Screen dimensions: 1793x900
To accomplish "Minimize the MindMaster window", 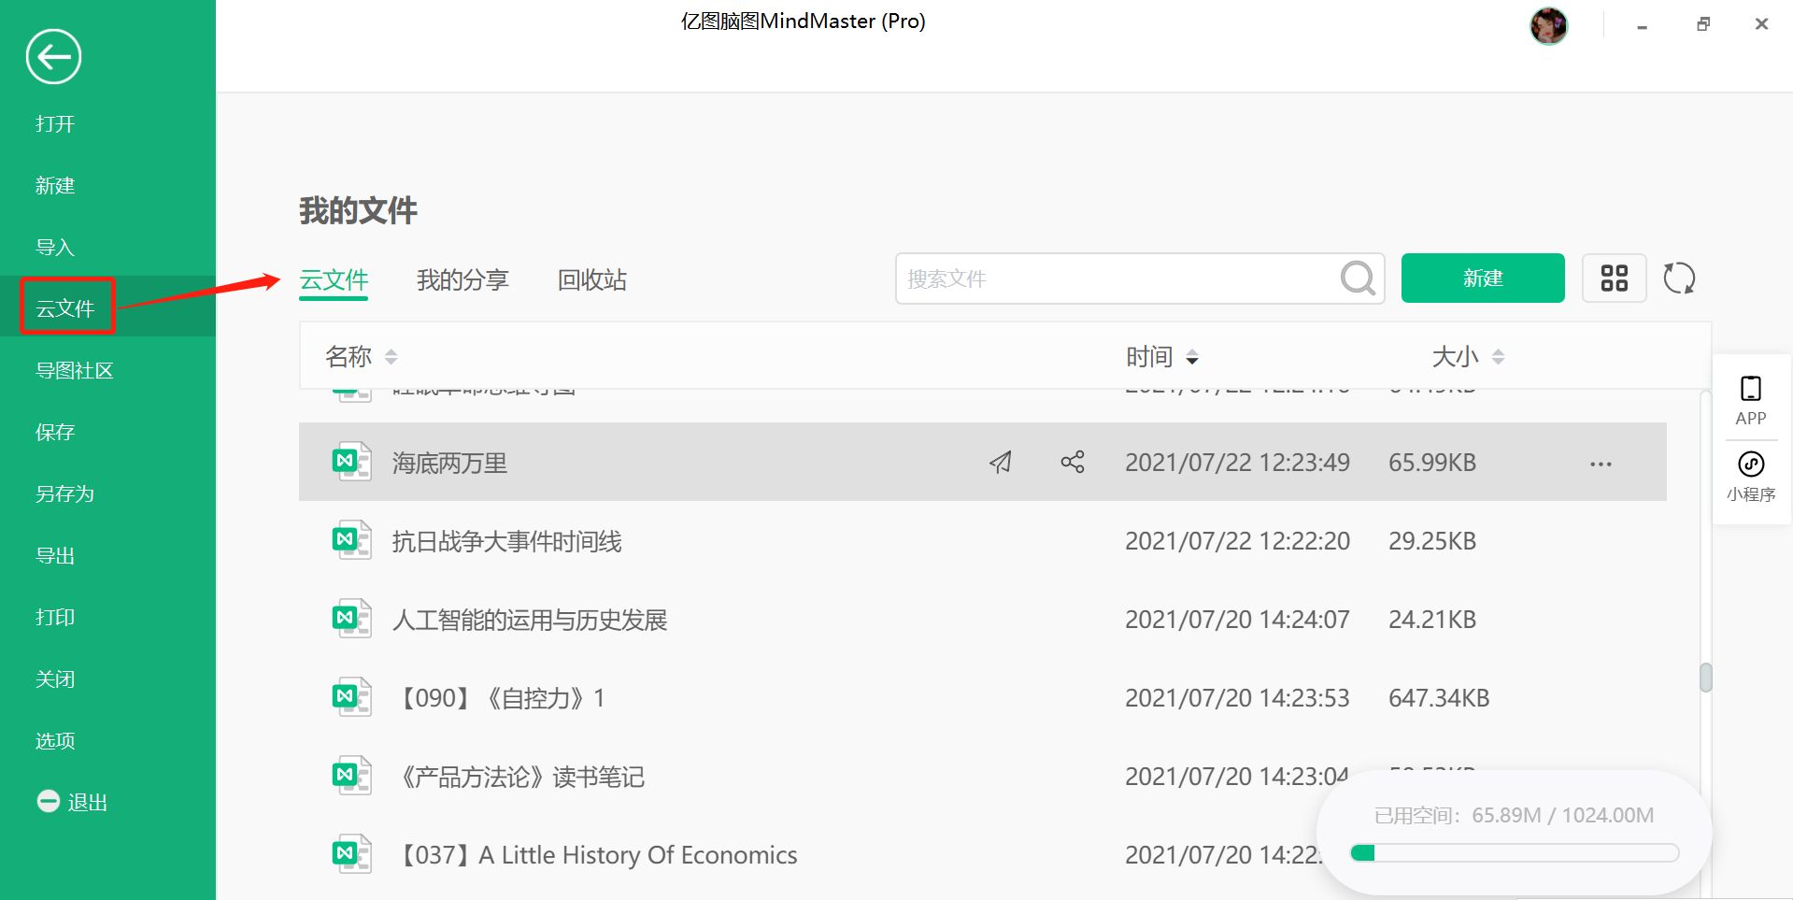I will [1642, 26].
